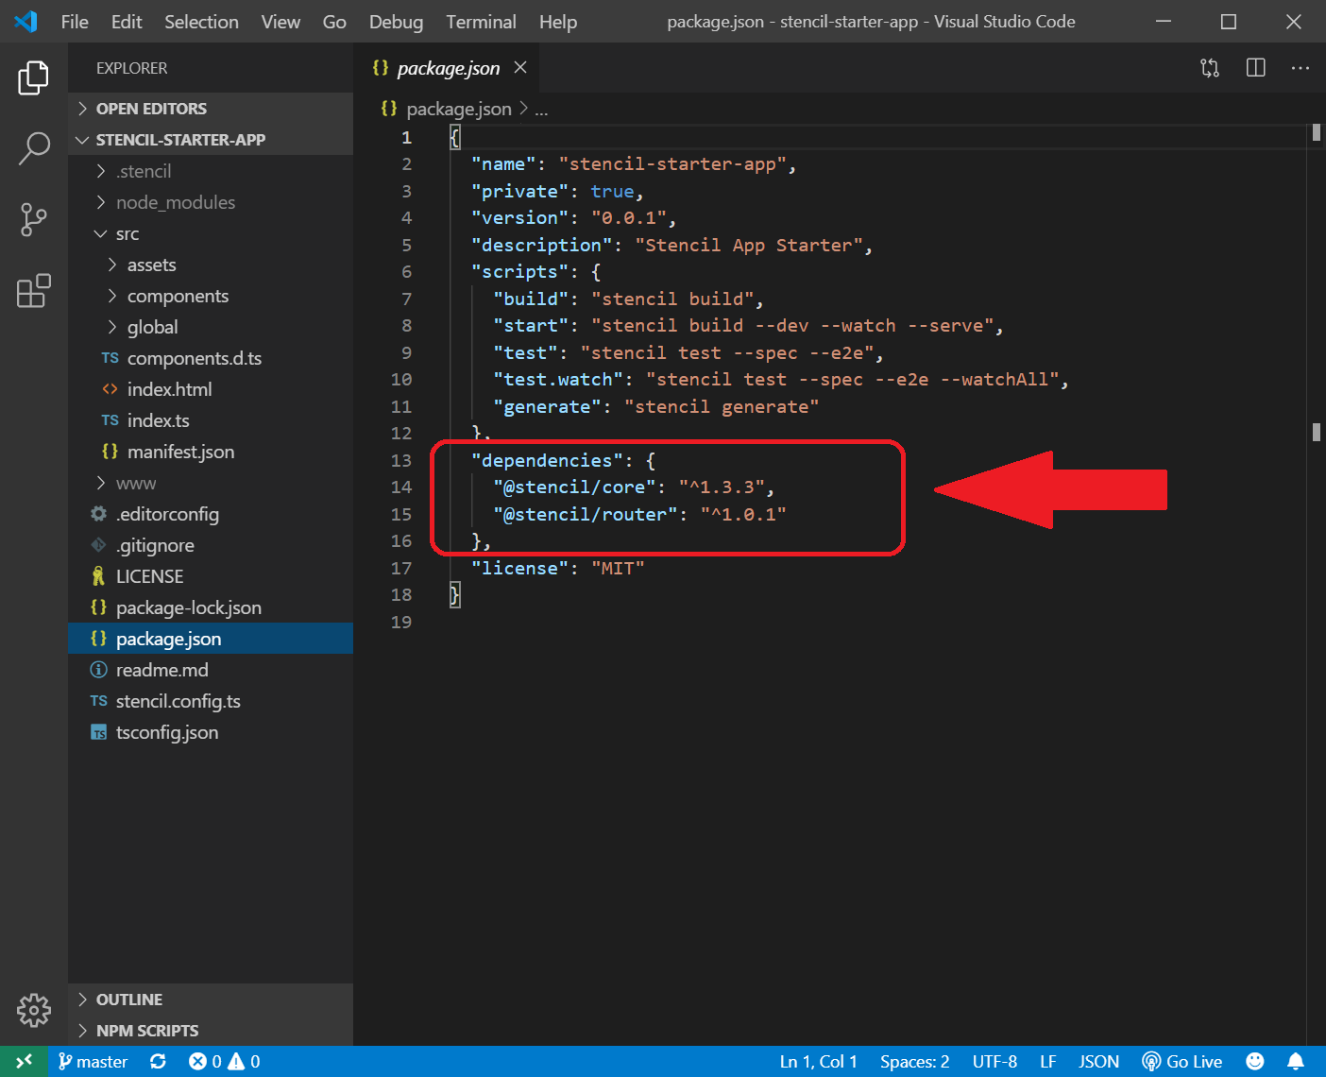Click line number 19 in the gutter
Viewport: 1326px width, 1077px height.
(x=401, y=622)
